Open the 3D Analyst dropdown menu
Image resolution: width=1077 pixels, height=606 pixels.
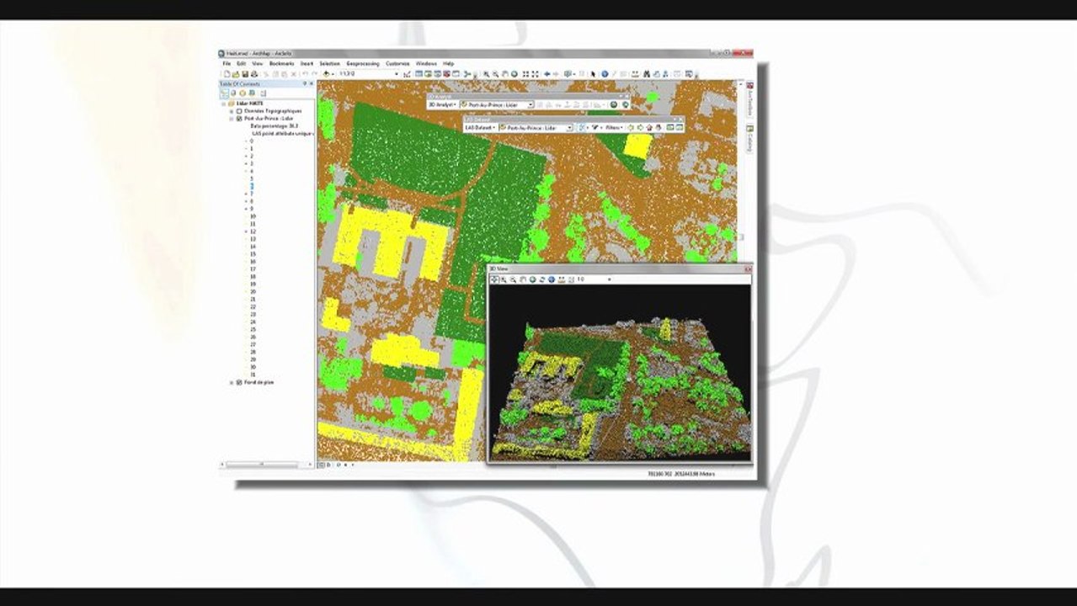440,105
